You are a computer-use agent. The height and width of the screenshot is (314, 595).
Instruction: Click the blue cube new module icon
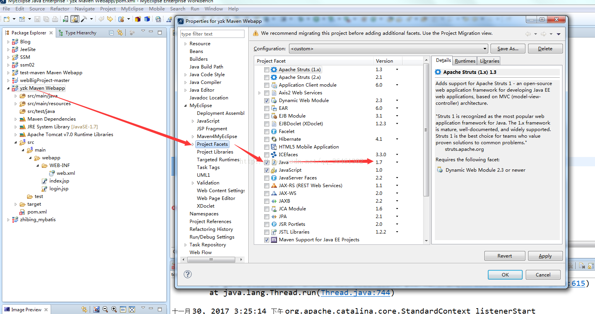147,19
